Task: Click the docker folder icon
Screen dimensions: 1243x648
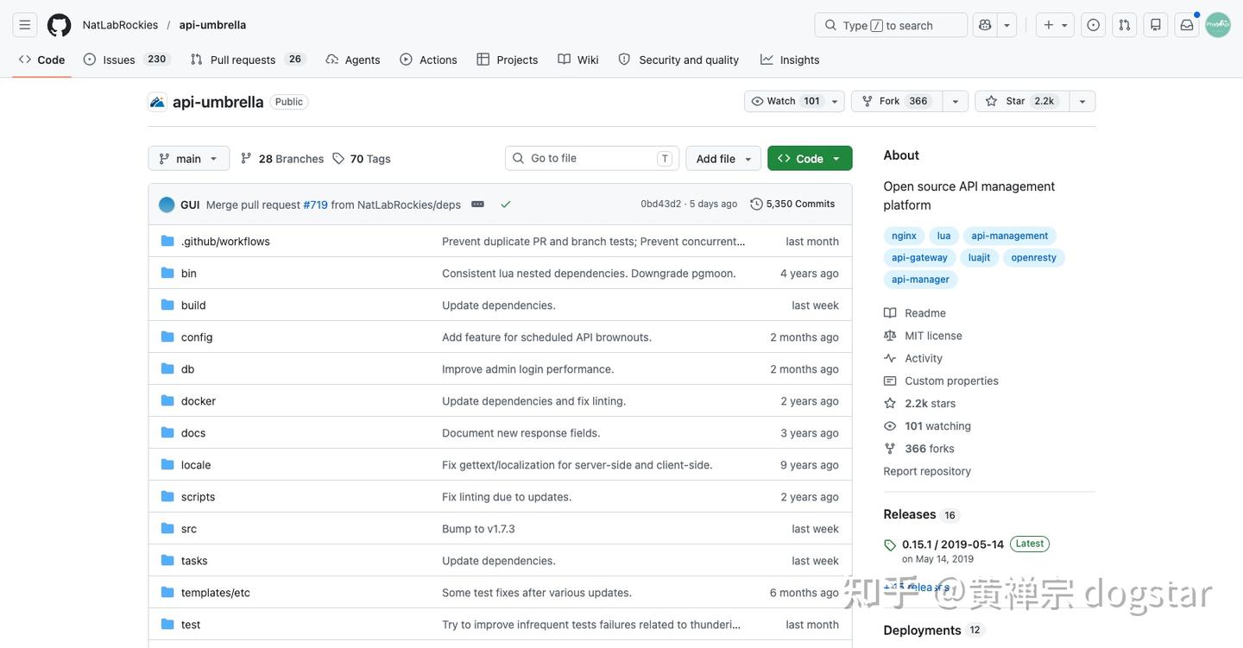Action: coord(167,400)
